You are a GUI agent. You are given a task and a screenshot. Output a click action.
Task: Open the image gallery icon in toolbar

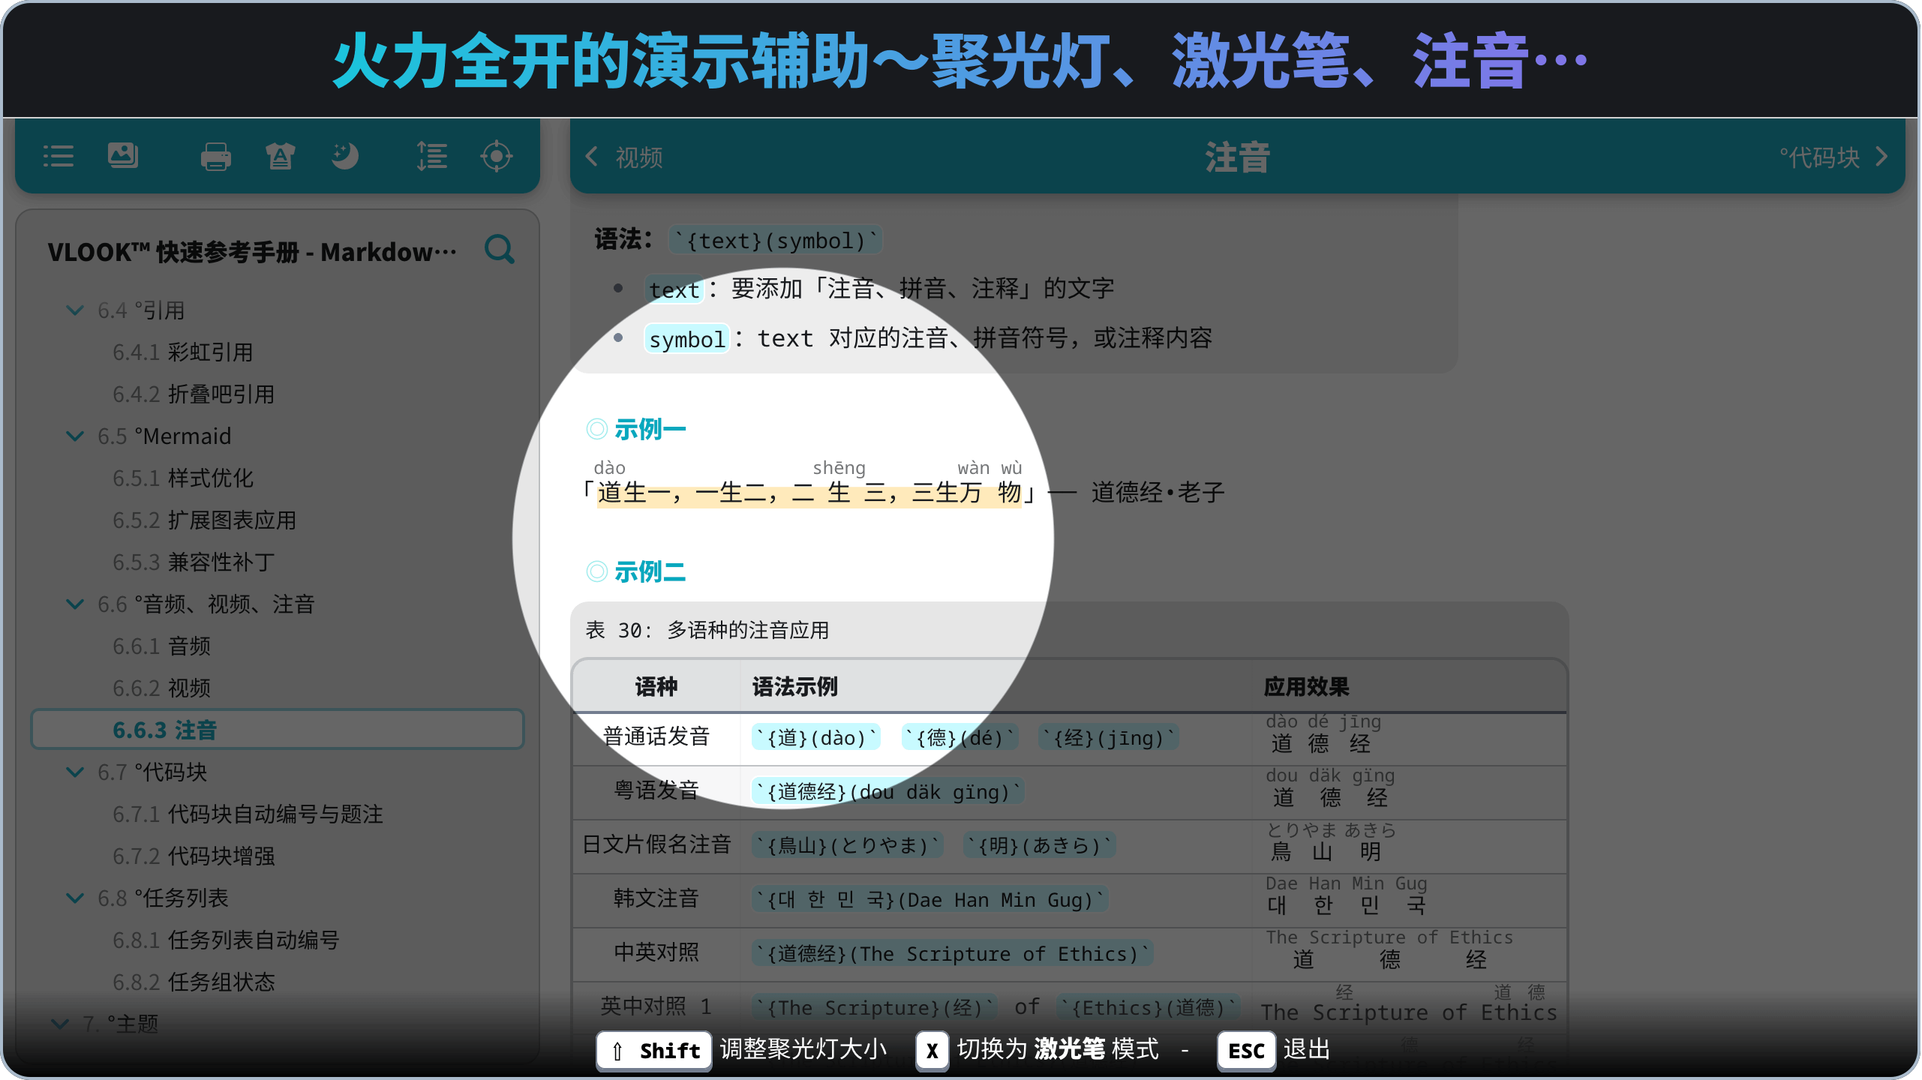(122, 155)
